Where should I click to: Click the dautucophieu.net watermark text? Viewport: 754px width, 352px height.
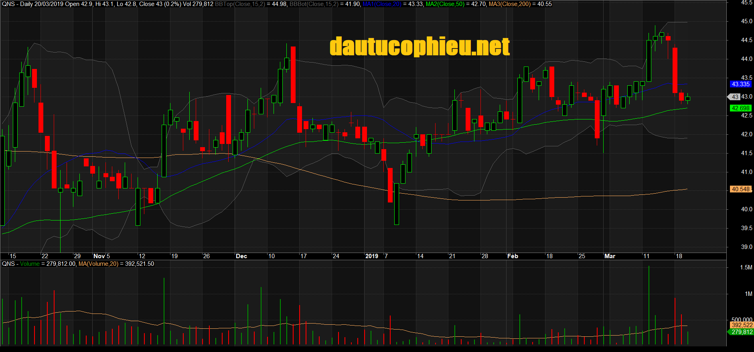(x=420, y=47)
